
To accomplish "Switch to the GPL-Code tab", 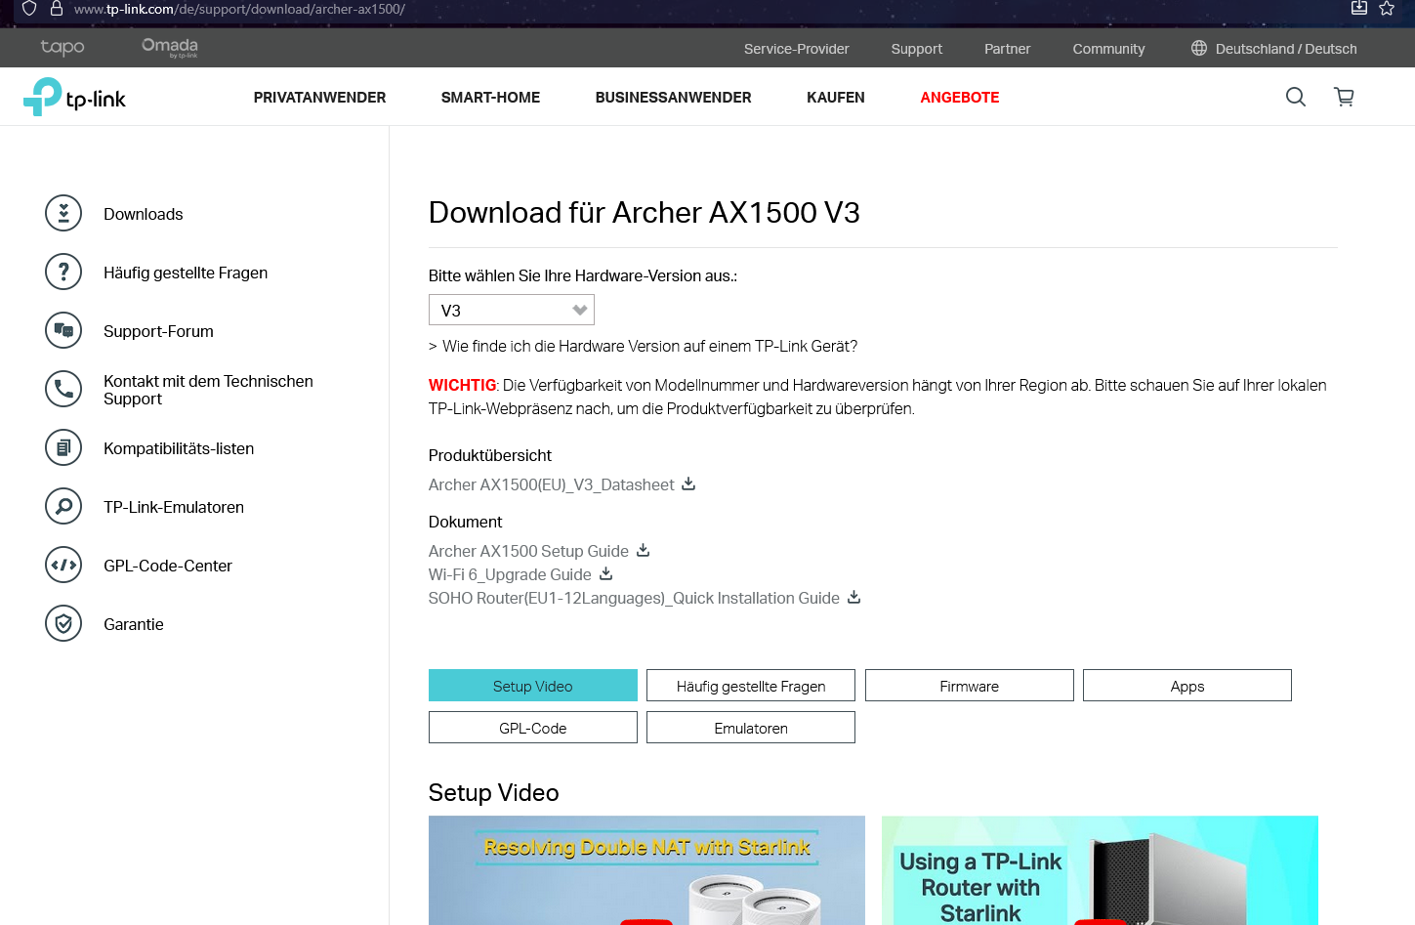I will 533,728.
